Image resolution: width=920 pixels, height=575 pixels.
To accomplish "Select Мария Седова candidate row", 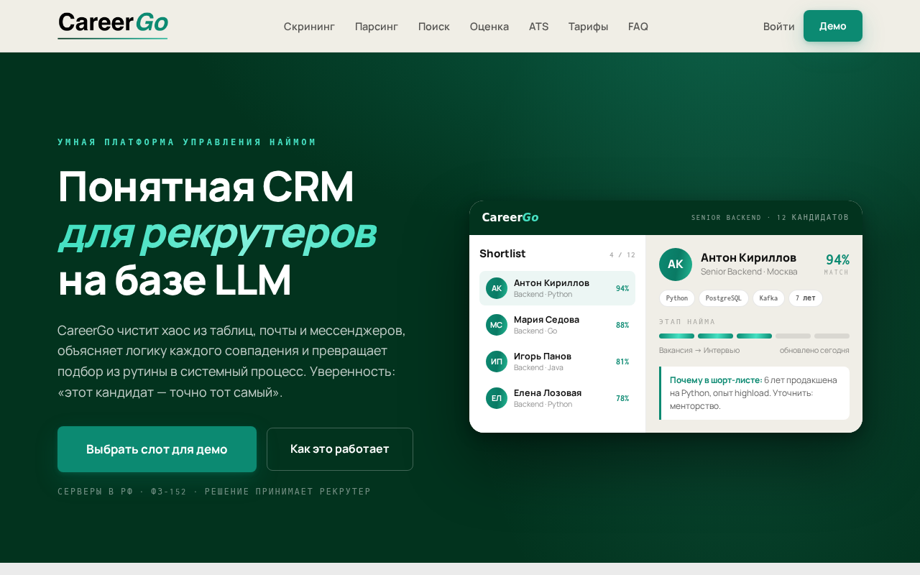I will [x=557, y=325].
